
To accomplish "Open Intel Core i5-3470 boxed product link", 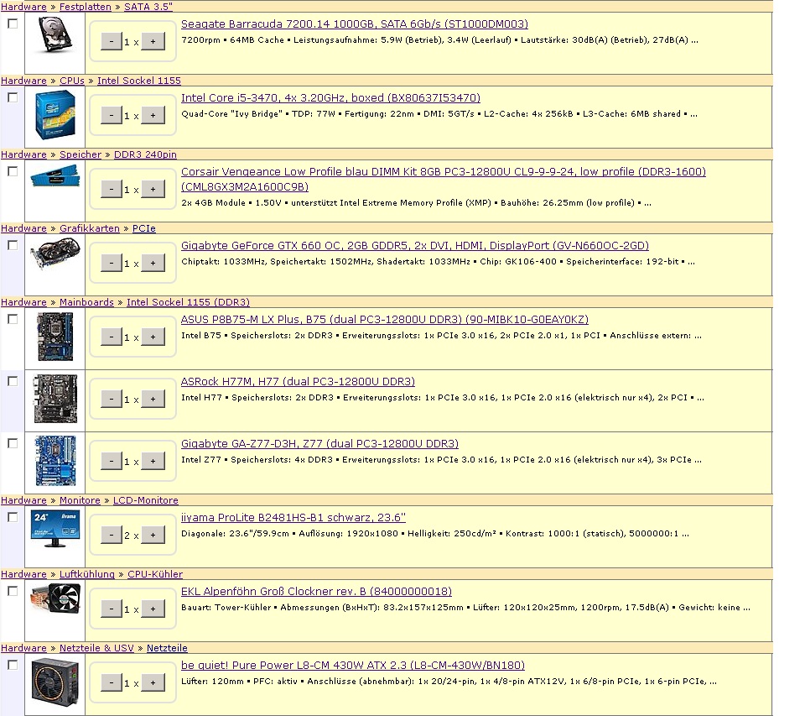I will (330, 98).
